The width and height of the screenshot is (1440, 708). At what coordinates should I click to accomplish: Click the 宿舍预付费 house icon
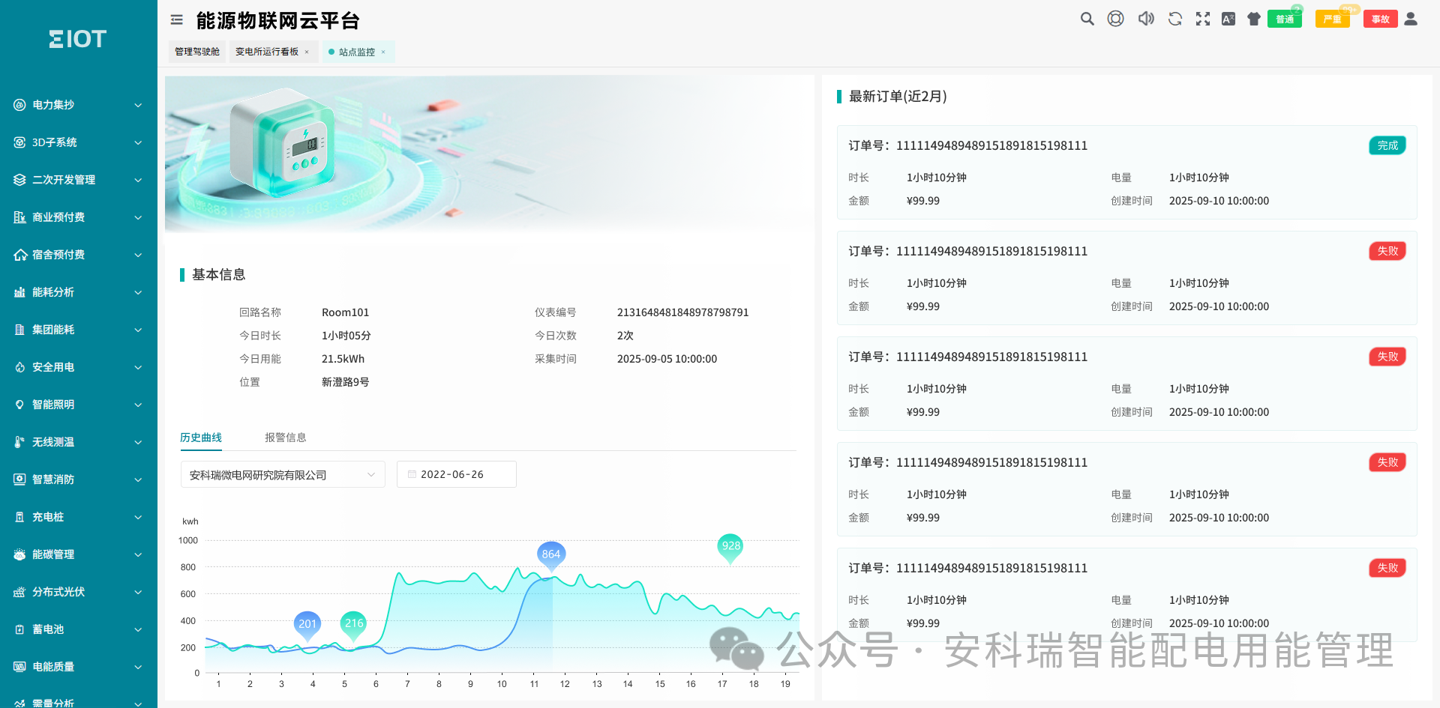point(19,255)
